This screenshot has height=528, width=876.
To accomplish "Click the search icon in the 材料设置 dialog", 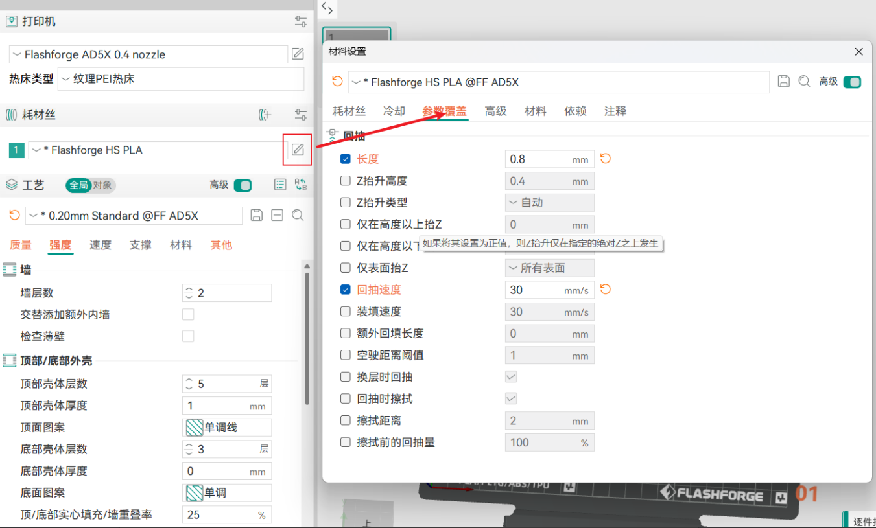I will tap(804, 82).
